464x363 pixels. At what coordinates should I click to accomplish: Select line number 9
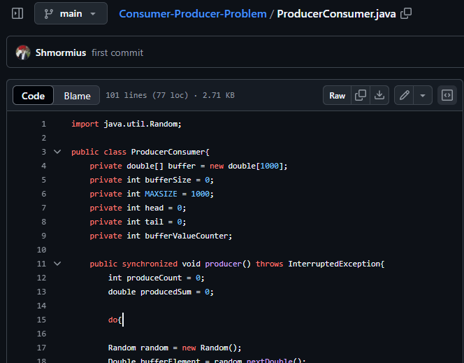click(43, 236)
